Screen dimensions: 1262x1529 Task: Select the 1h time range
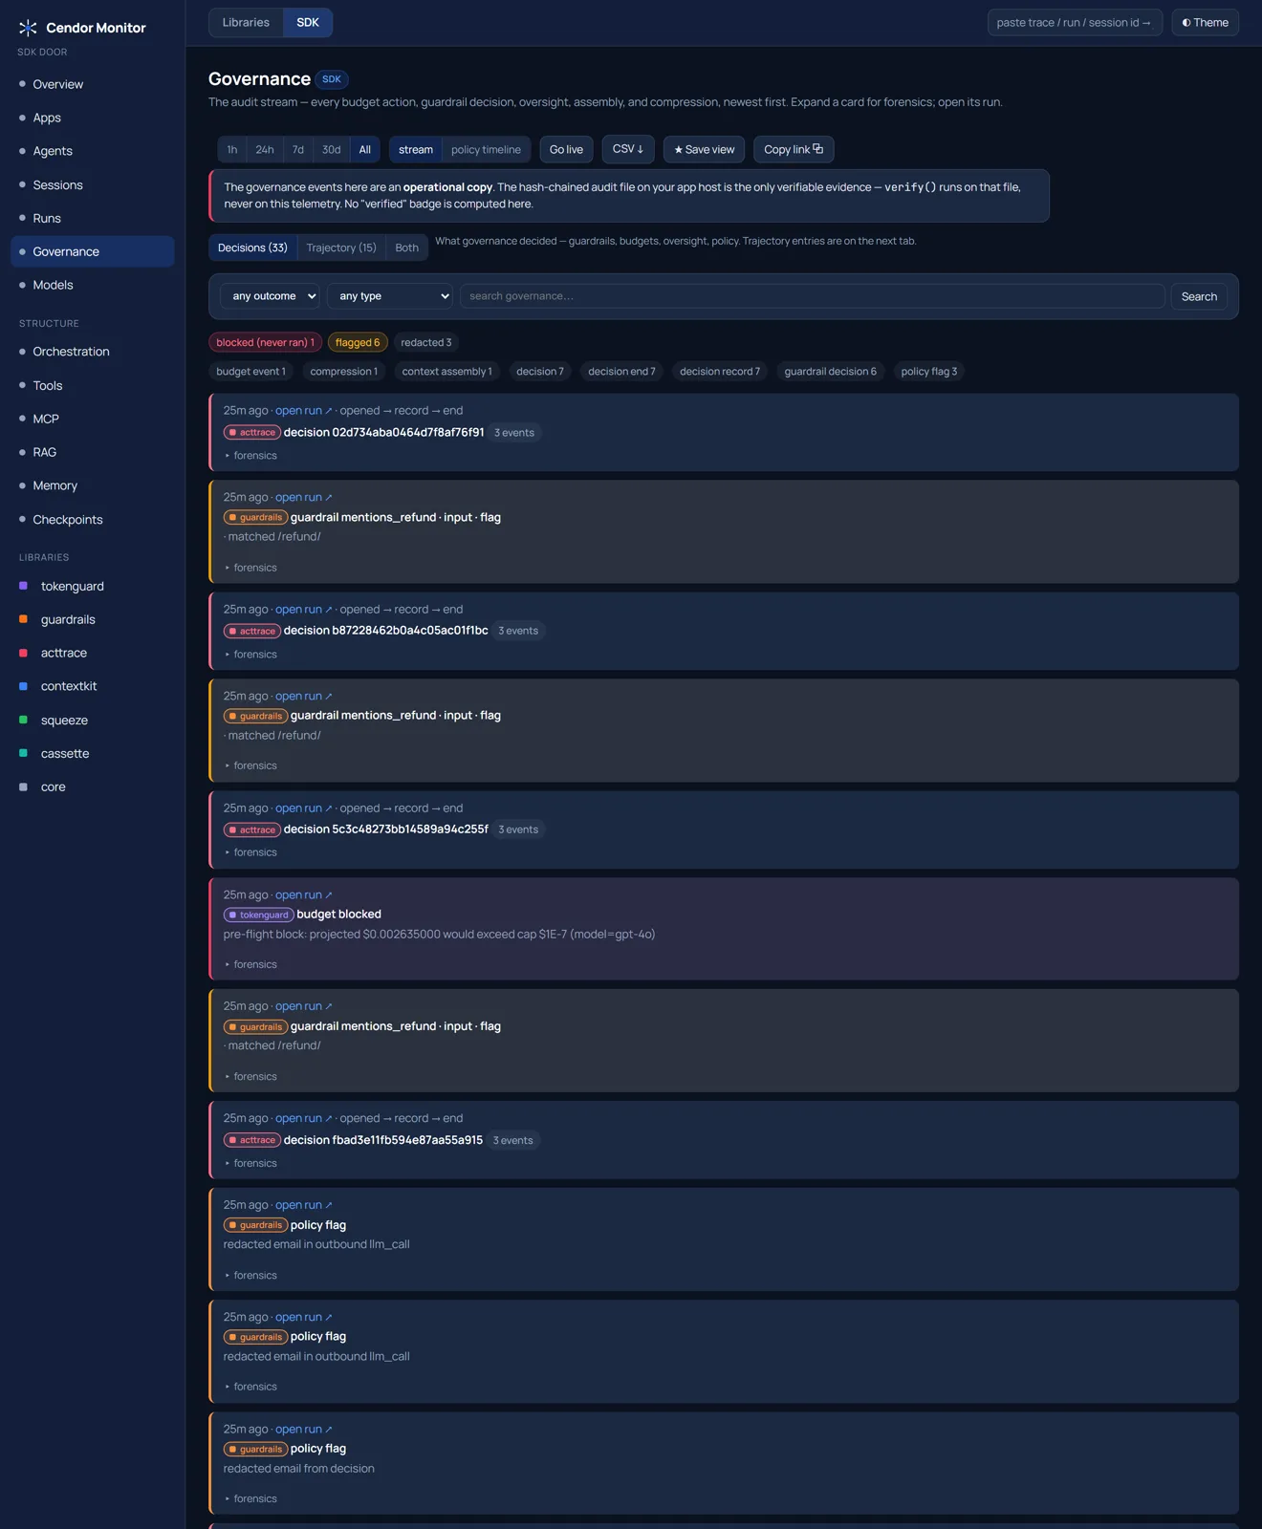[232, 149]
